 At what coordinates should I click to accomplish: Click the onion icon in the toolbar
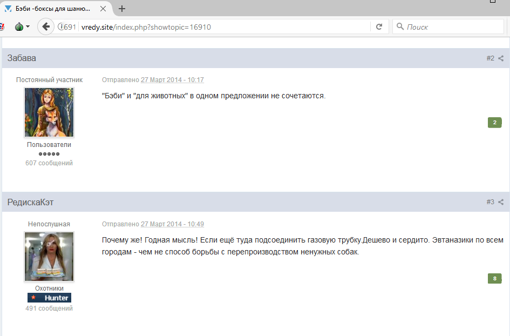point(19,26)
